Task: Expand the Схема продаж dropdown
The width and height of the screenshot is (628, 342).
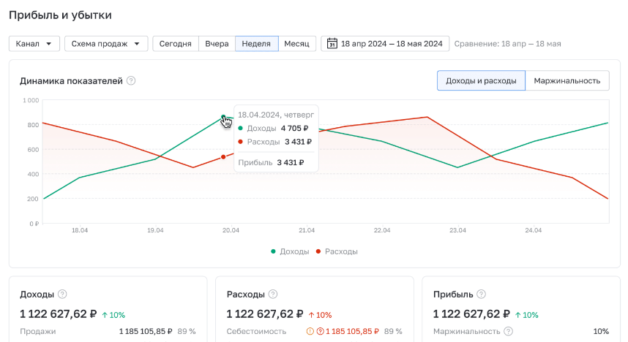Action: [106, 44]
